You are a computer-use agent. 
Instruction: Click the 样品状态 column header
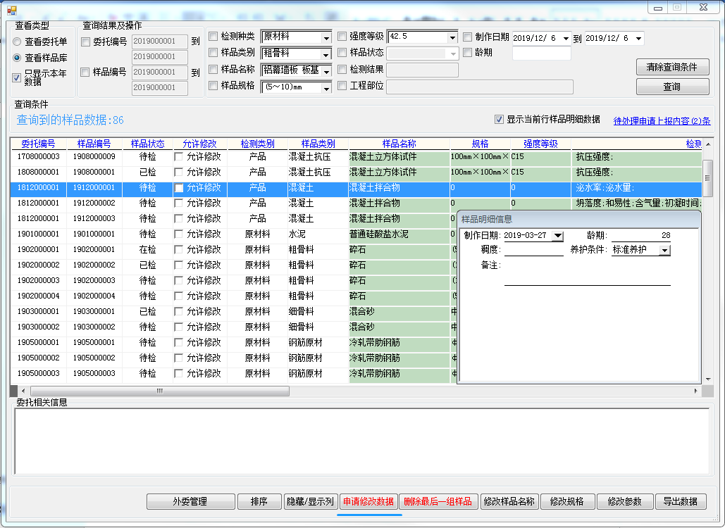(147, 144)
